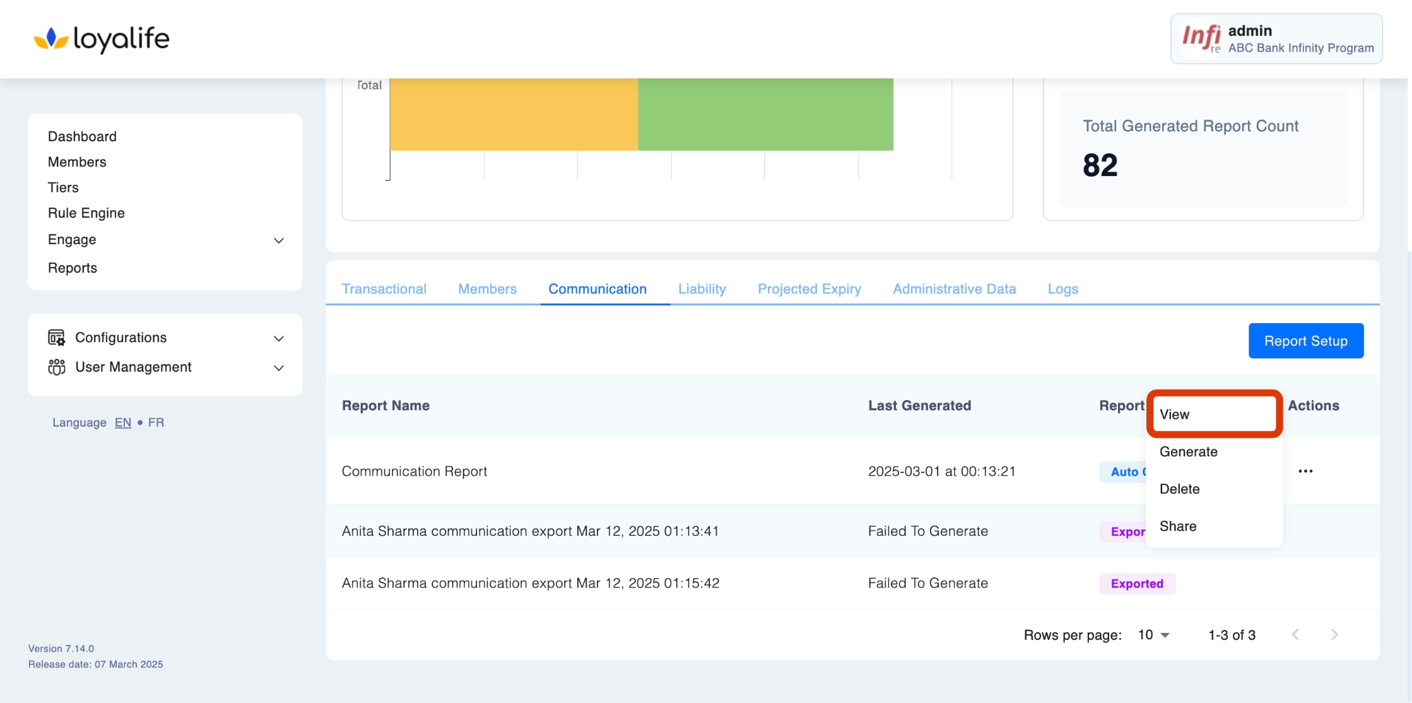The width and height of the screenshot is (1412, 703).
Task: Click the User Management people icon
Action: [x=56, y=367]
